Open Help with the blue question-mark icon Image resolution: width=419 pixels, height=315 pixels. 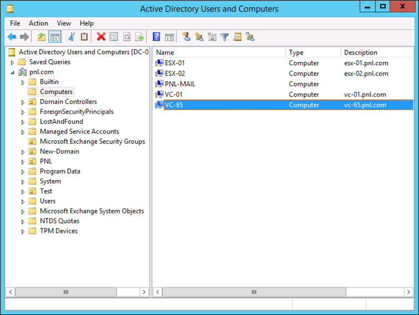[x=156, y=37]
